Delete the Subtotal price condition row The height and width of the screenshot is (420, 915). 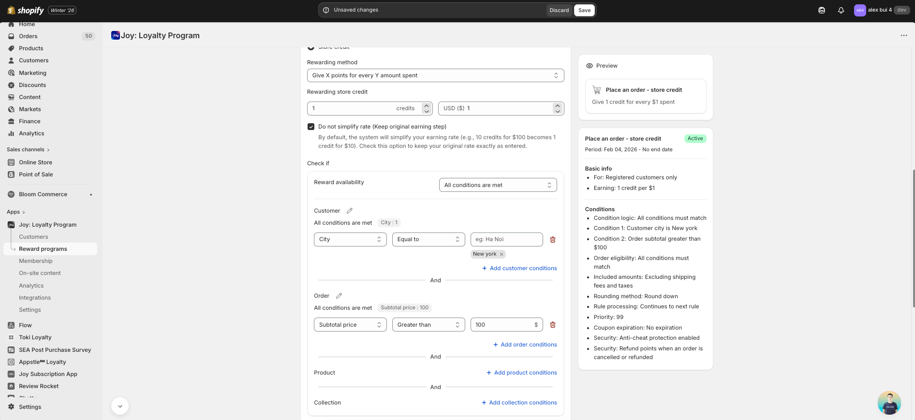click(x=553, y=325)
